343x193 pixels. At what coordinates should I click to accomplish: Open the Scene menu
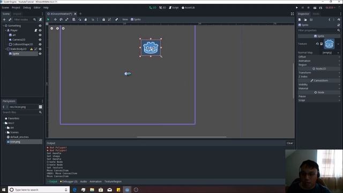(5, 8)
